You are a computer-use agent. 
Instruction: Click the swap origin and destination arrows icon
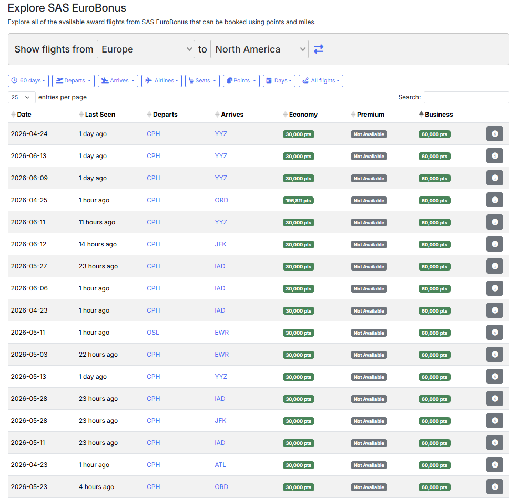point(319,49)
